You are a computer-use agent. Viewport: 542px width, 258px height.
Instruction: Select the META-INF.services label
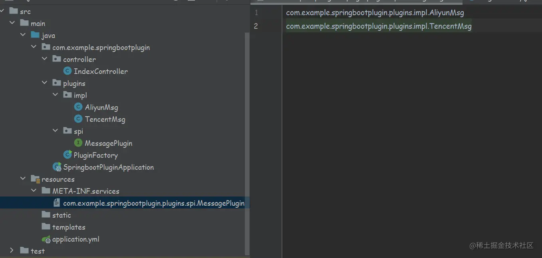(86, 191)
